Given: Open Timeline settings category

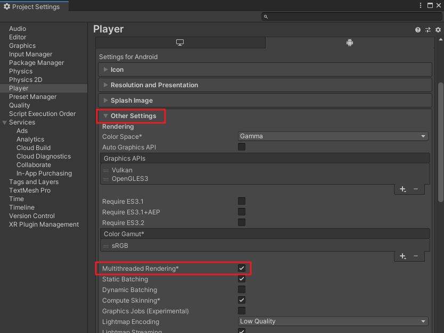Looking at the screenshot, I should [x=22, y=207].
